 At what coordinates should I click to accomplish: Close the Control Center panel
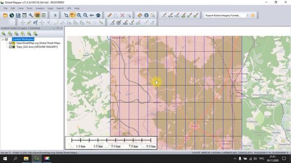tap(61, 28)
